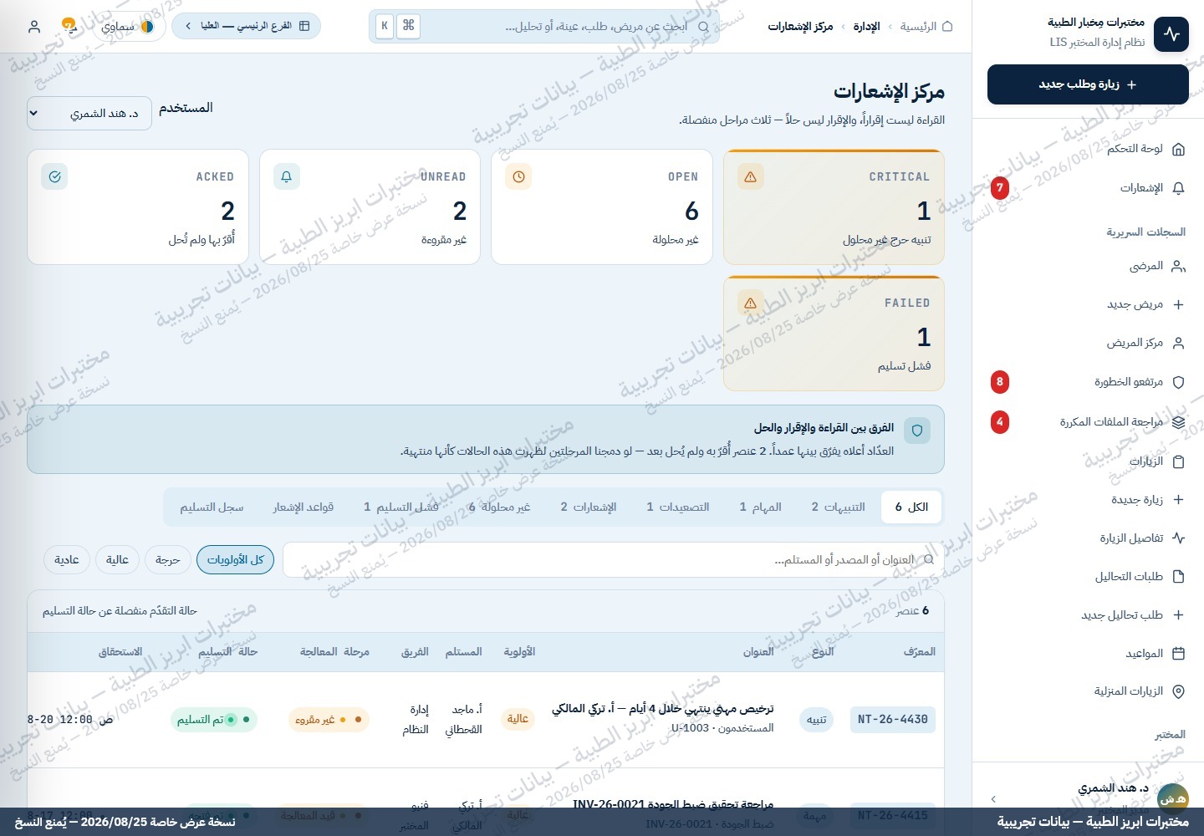Click the غير مقروء status pill
The width and height of the screenshot is (1204, 836).
[x=329, y=720]
